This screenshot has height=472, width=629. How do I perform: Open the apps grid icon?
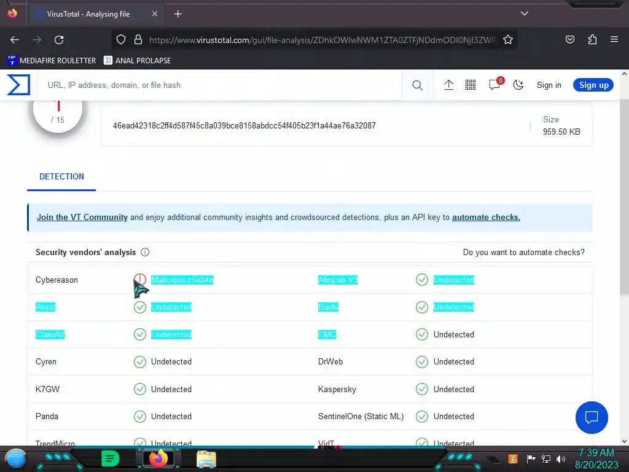470,85
